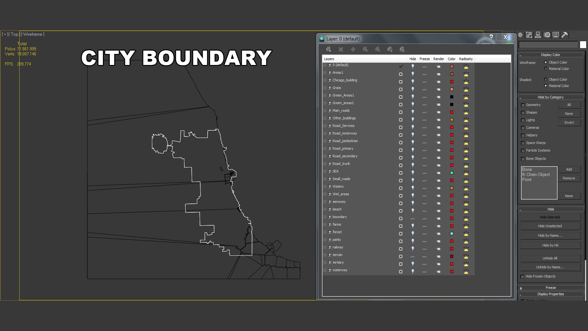The height and width of the screenshot is (331, 588).
Task: Click Add Selected Objects plus icon
Action: (353, 49)
